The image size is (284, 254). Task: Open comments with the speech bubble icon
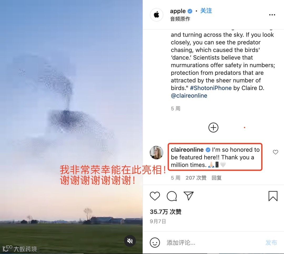pyautogui.click(x=172, y=196)
